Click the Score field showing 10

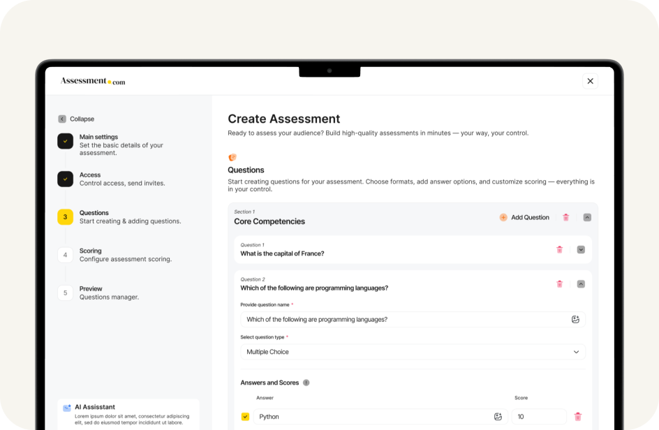coord(538,416)
